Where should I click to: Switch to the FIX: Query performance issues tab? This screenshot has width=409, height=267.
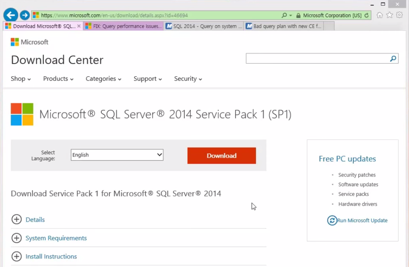coord(123,26)
